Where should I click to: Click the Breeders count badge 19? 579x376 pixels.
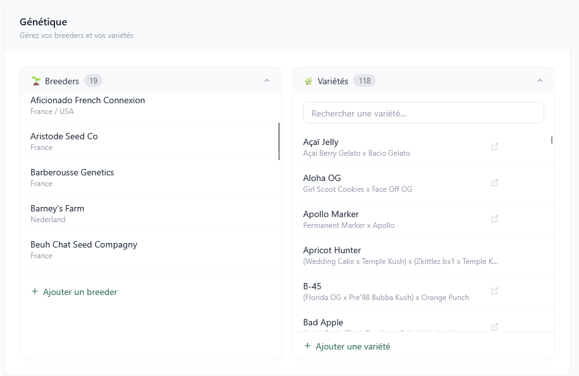point(94,80)
